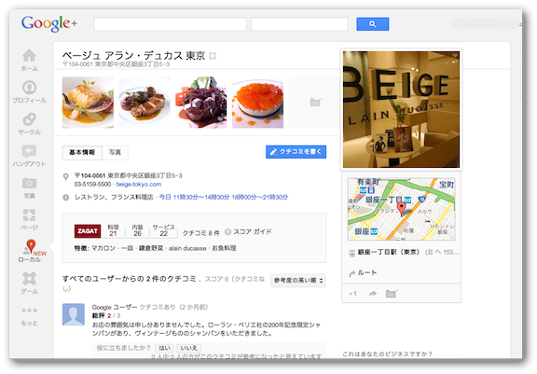
Task: Click the phone number 03-5159-5500
Action: click(92, 185)
